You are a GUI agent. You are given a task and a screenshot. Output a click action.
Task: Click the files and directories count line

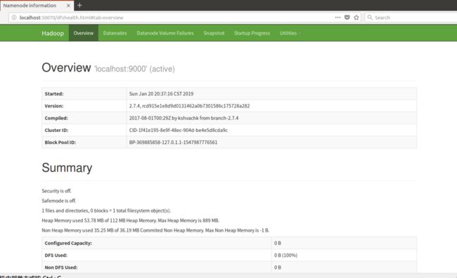pyautogui.click(x=106, y=211)
